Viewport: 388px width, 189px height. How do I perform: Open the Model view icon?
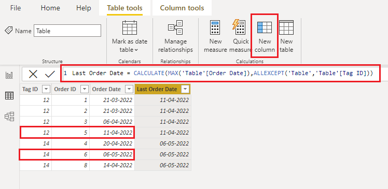9,117
